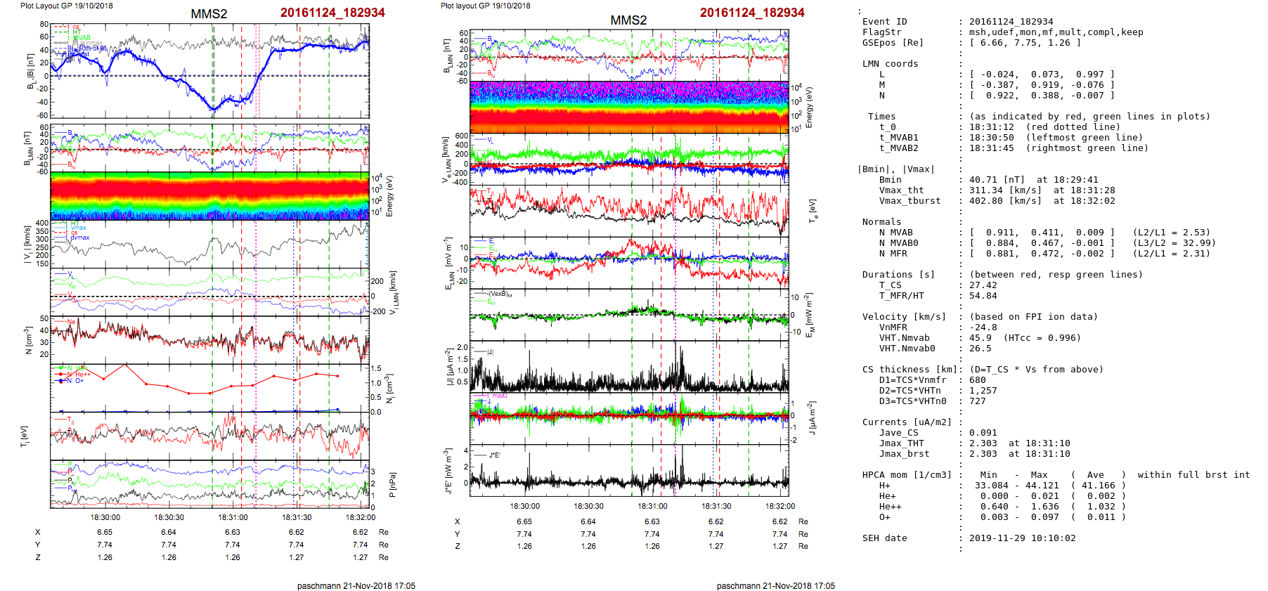
Task: Click the paschmann footer under the left plot
Action: (x=356, y=585)
